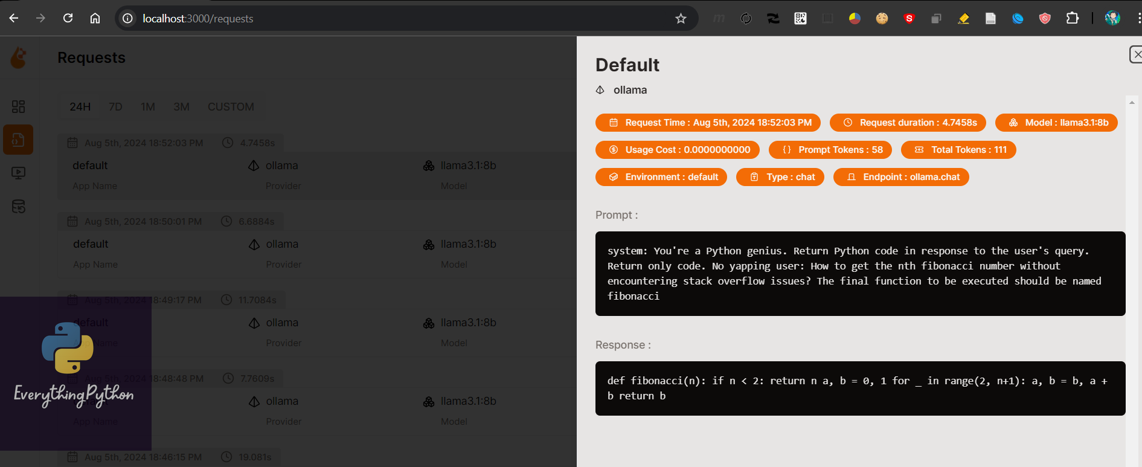Click the Usage Cost badge
This screenshot has height=467, width=1142.
click(x=678, y=150)
